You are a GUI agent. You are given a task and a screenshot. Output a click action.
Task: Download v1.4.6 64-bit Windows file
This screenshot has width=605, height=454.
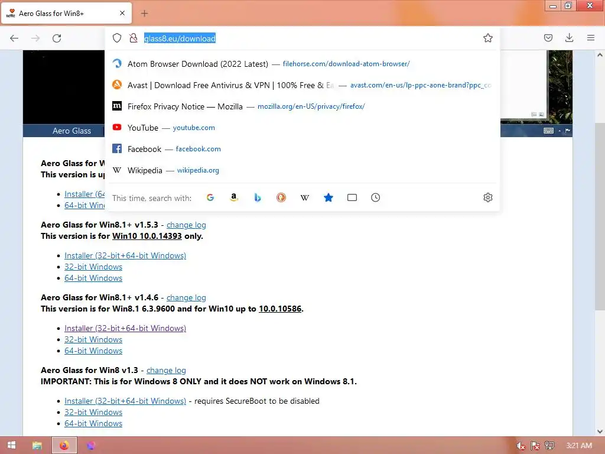point(93,351)
